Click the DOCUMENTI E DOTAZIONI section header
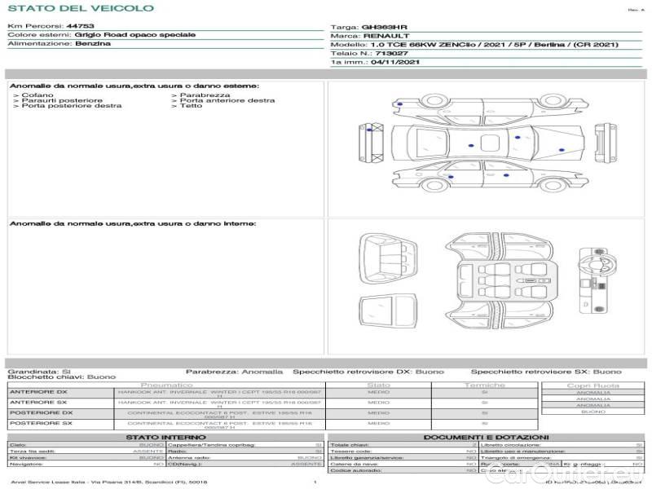 486,438
